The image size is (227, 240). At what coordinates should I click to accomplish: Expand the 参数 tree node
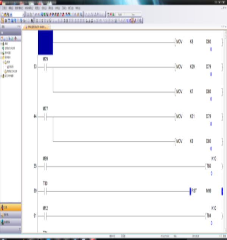[x=1, y=44]
